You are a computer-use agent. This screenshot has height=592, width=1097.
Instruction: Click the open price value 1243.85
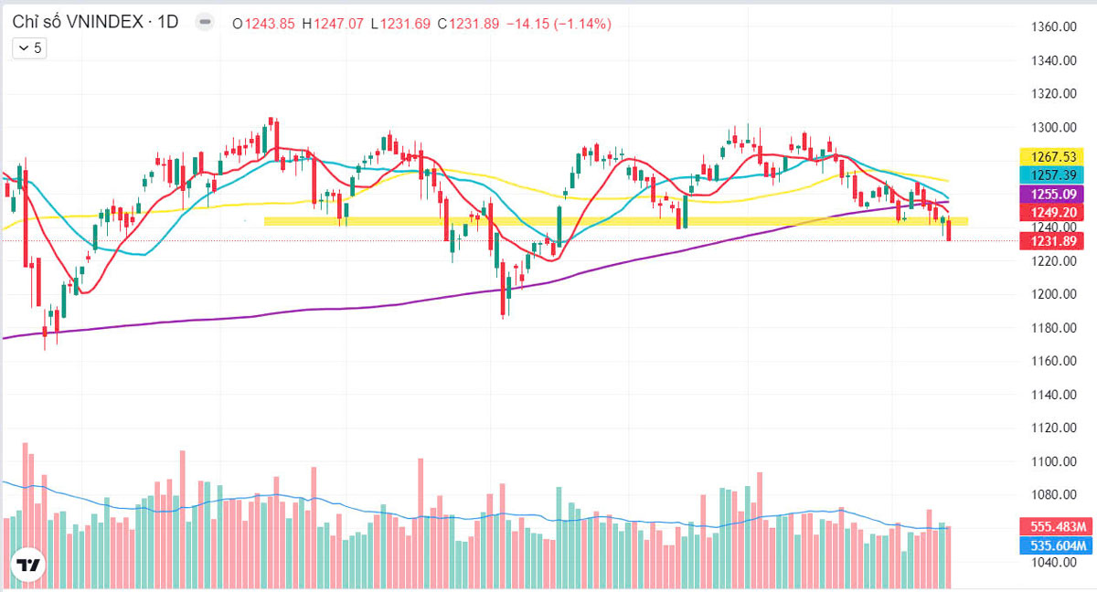[270, 25]
